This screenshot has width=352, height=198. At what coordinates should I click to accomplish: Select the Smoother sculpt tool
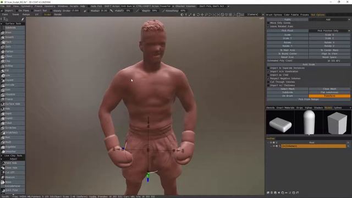pos(13,152)
